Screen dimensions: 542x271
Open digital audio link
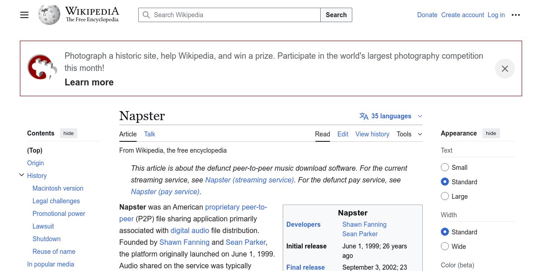(x=190, y=230)
